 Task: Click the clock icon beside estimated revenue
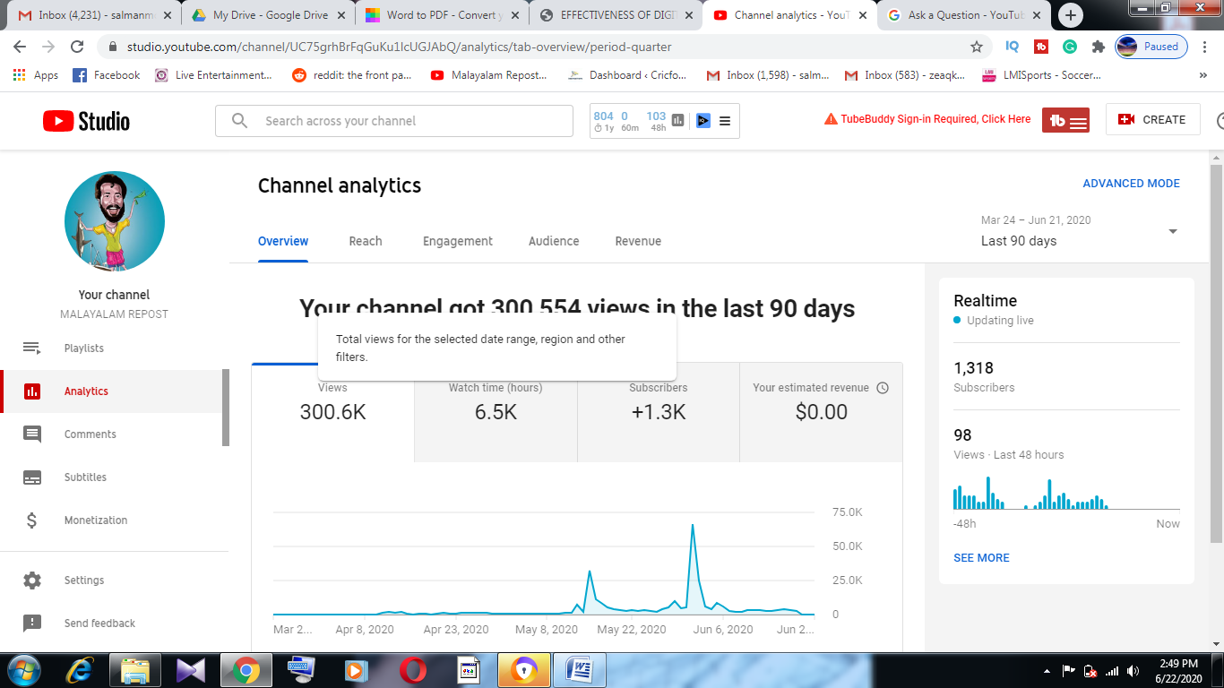coord(883,388)
